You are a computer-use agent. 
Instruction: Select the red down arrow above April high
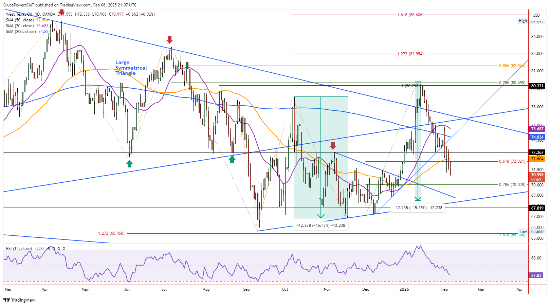pos(61,13)
